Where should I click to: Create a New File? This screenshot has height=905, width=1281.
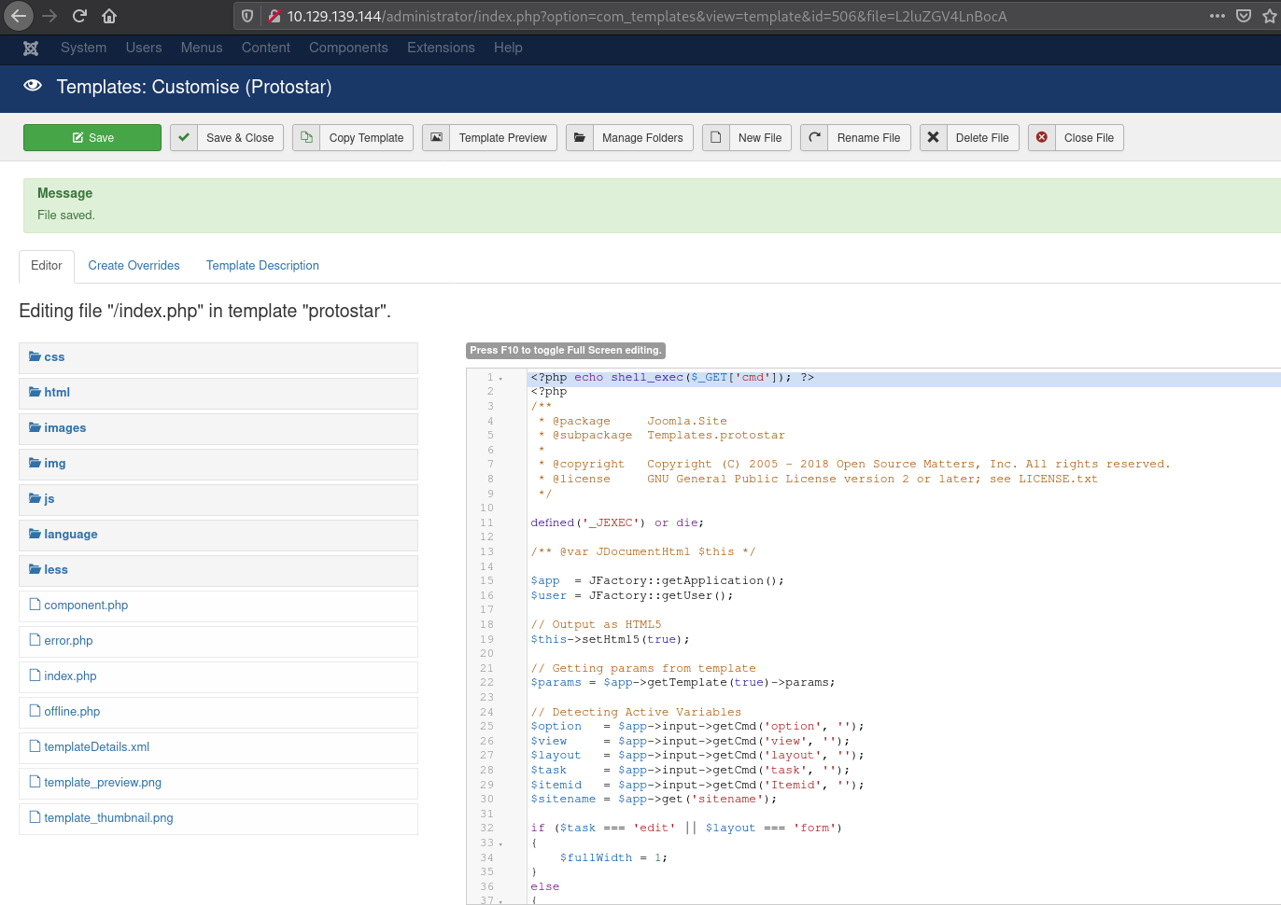[x=747, y=137]
